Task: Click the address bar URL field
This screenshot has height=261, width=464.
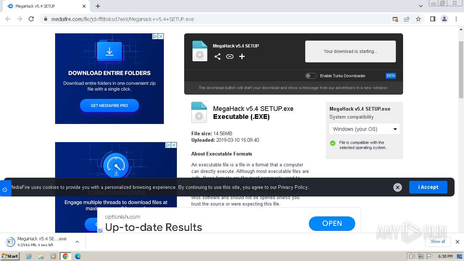Action: pos(217,19)
